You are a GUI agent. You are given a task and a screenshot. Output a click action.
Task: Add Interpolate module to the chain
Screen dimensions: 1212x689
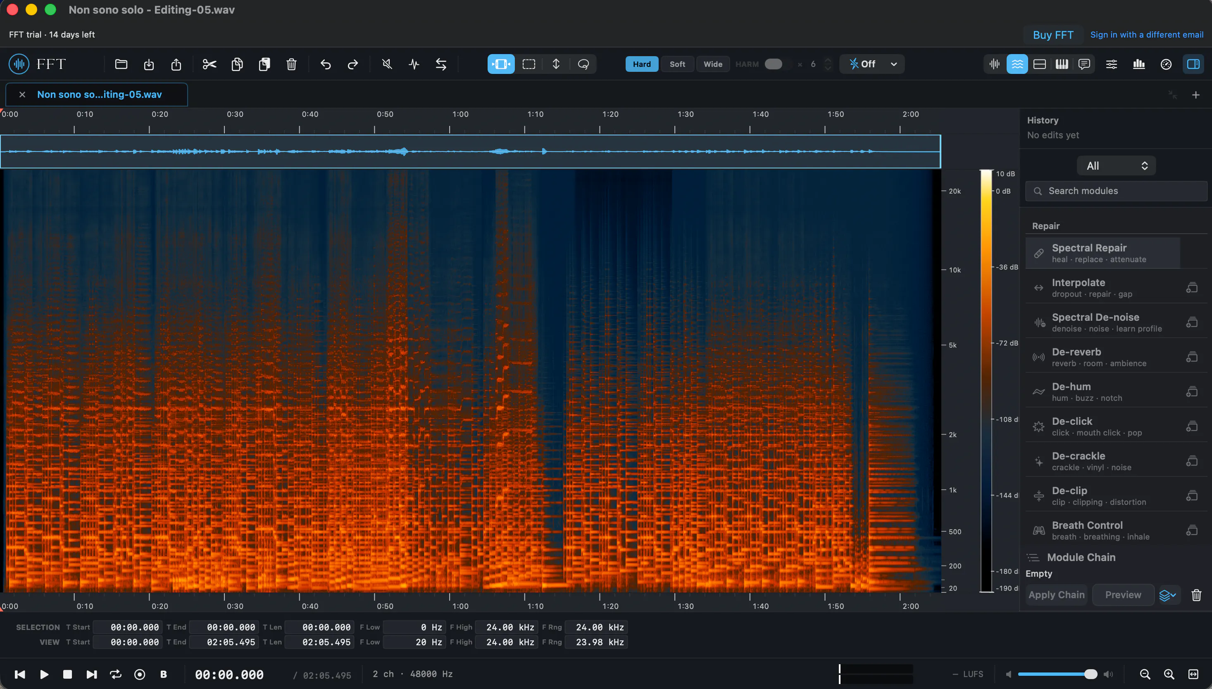pyautogui.click(x=1192, y=288)
